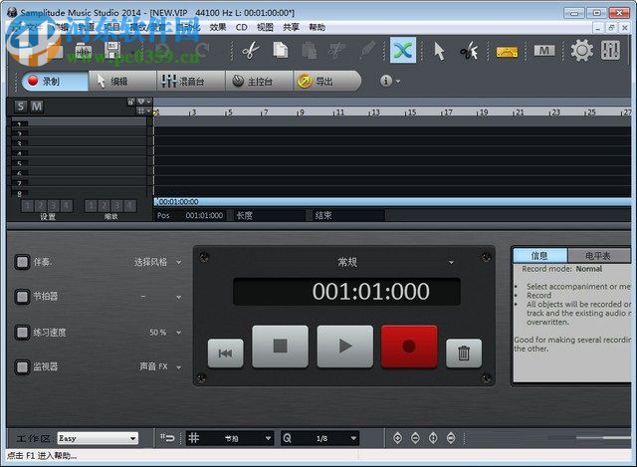
Task: Select the 编辑 edit mode button
Action: coord(122,81)
